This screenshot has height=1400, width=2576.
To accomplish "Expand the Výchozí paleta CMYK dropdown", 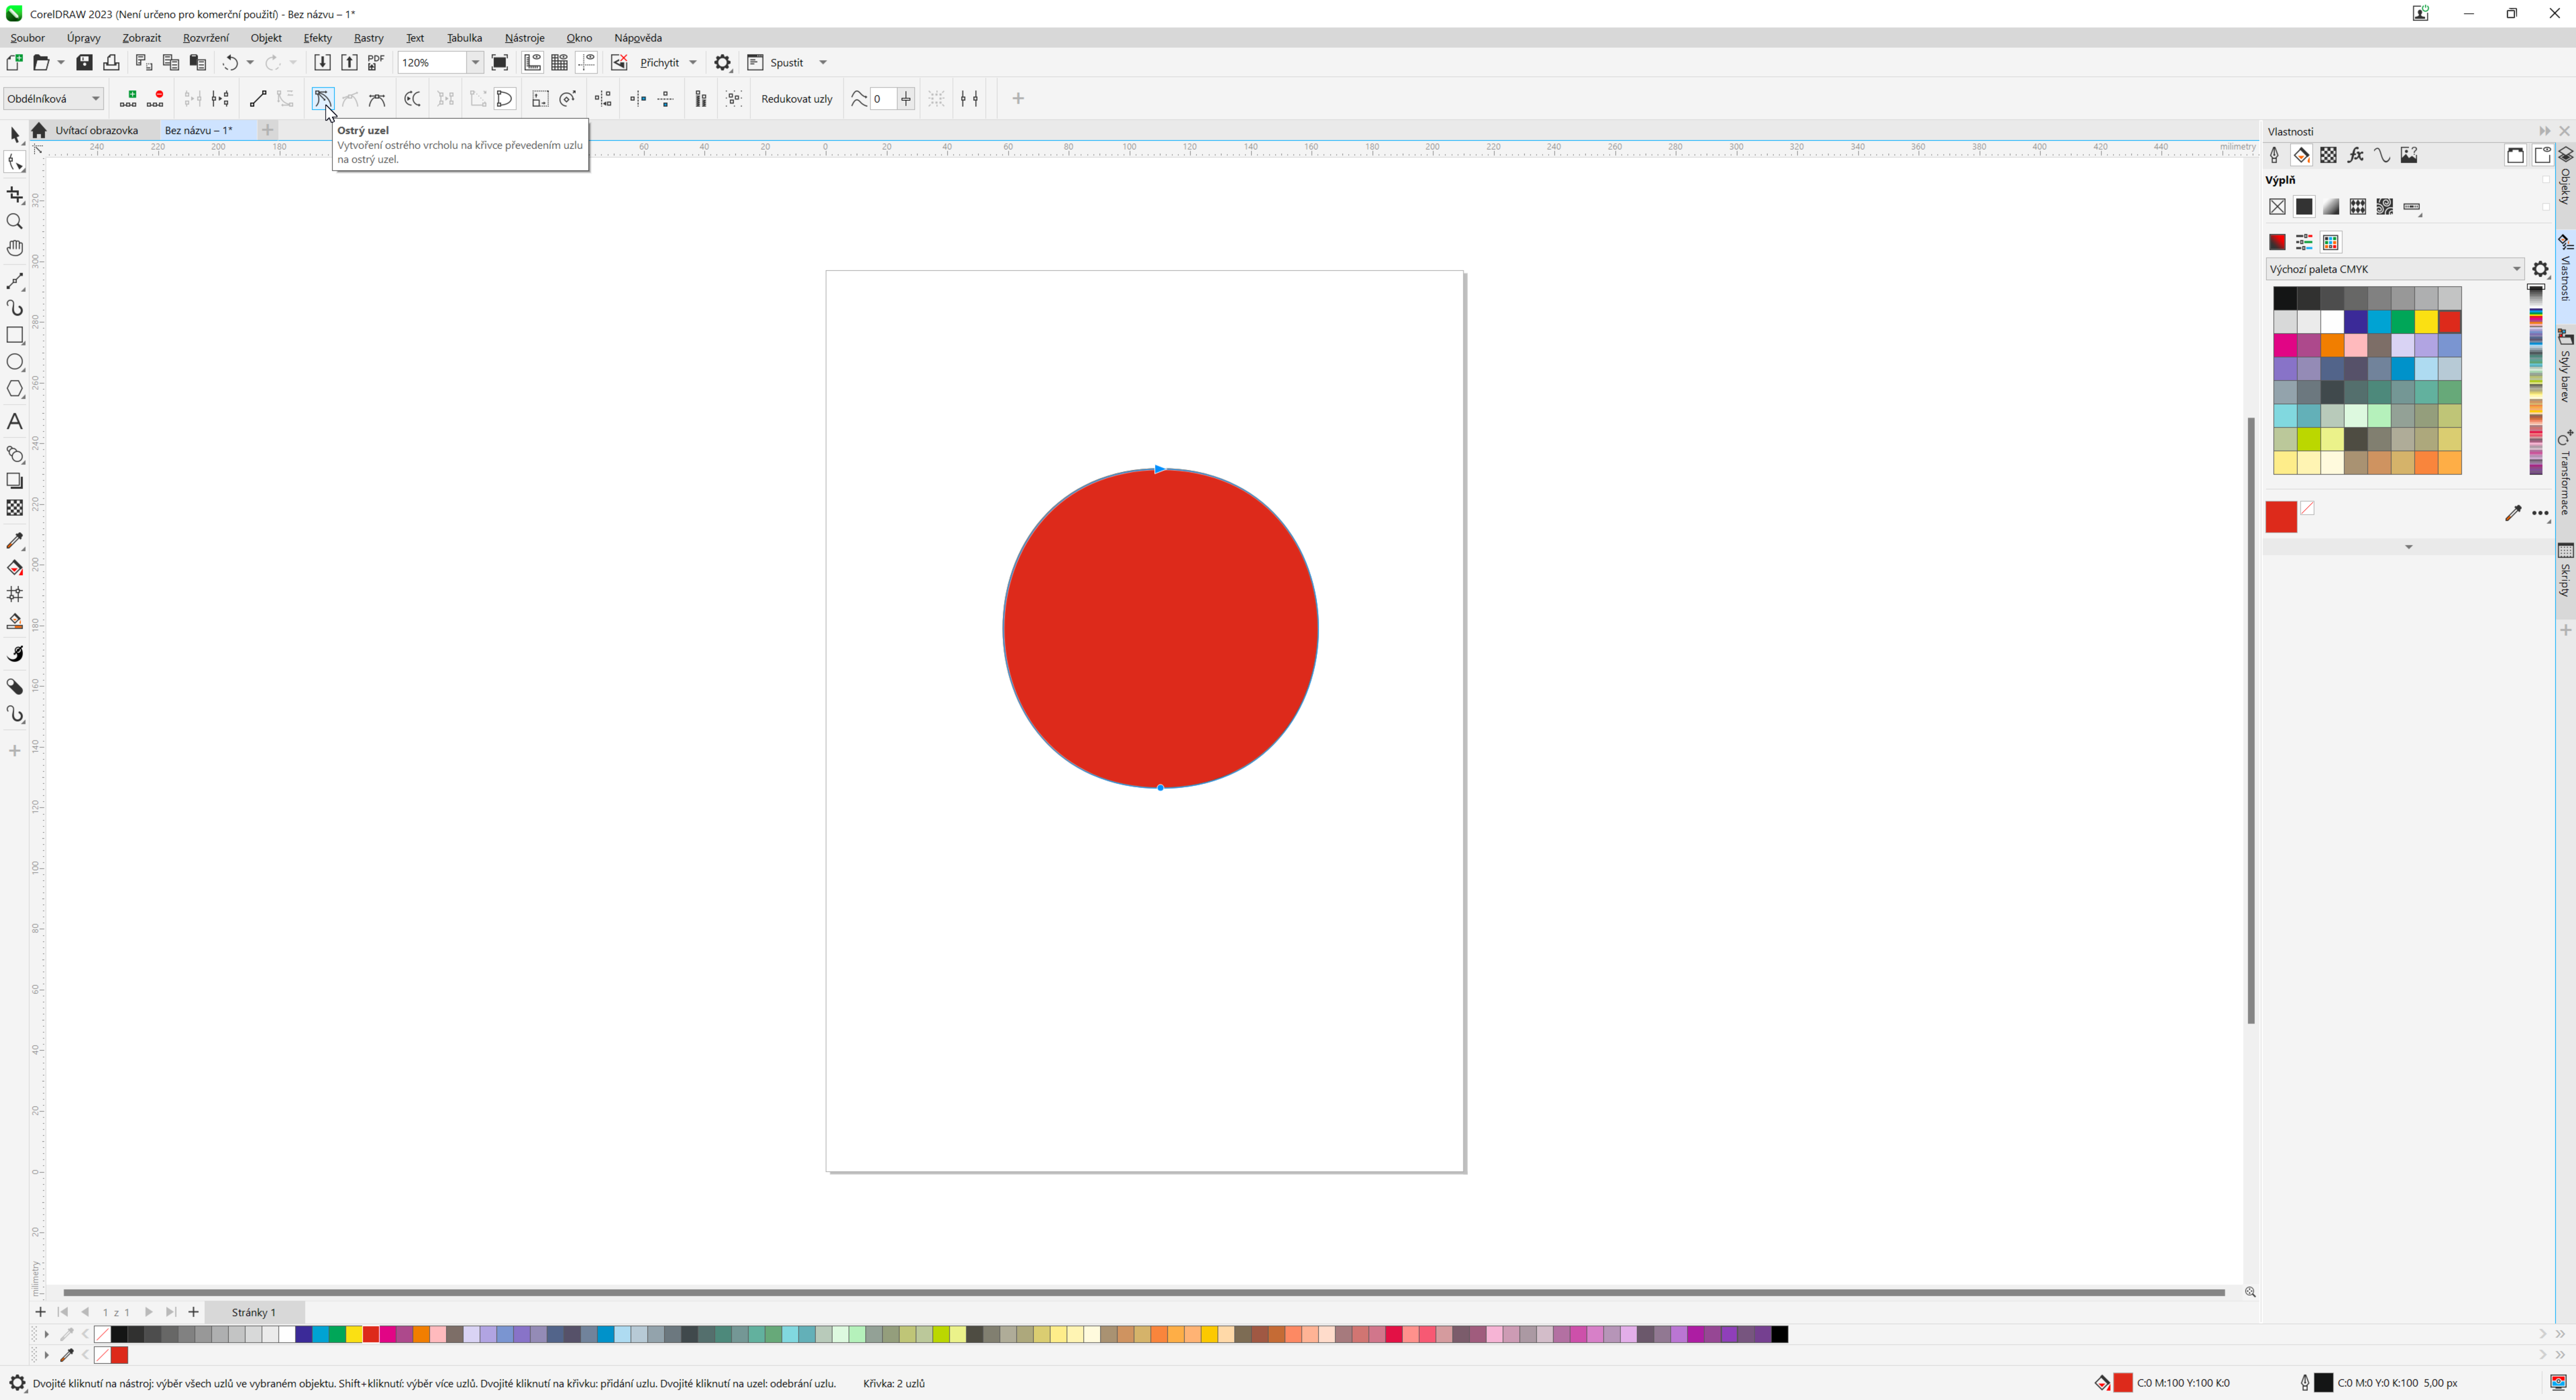I will (2516, 269).
